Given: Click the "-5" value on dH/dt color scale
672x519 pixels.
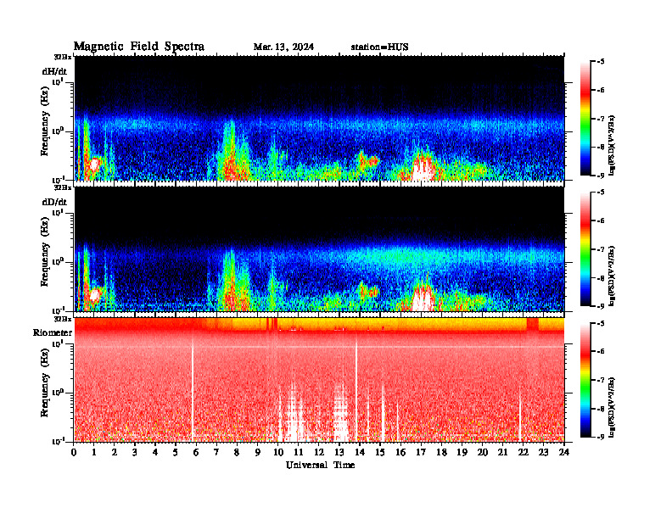Looking at the screenshot, I should [x=601, y=62].
